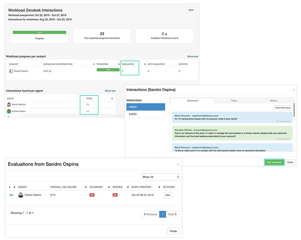
Task: Click the analyst workload 100% progress bar
Action: click(x=108, y=70)
